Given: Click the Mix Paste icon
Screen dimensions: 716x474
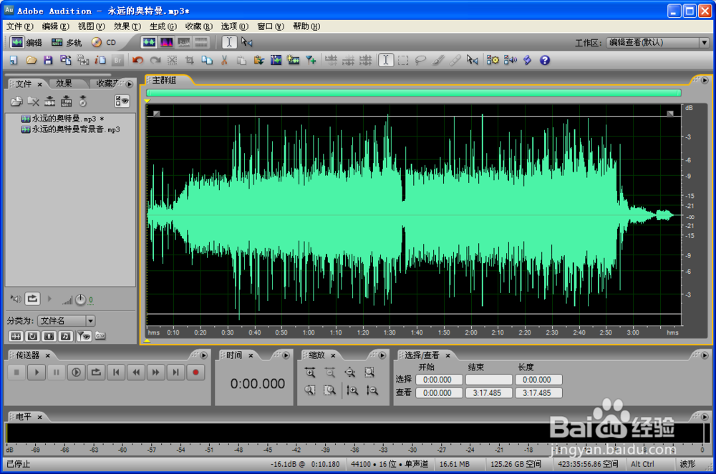Looking at the screenshot, I should point(259,60).
